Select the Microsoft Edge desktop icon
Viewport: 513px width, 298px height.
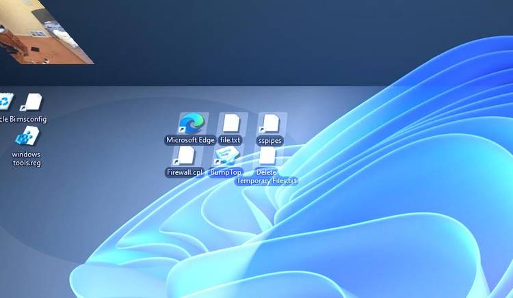[x=192, y=124]
